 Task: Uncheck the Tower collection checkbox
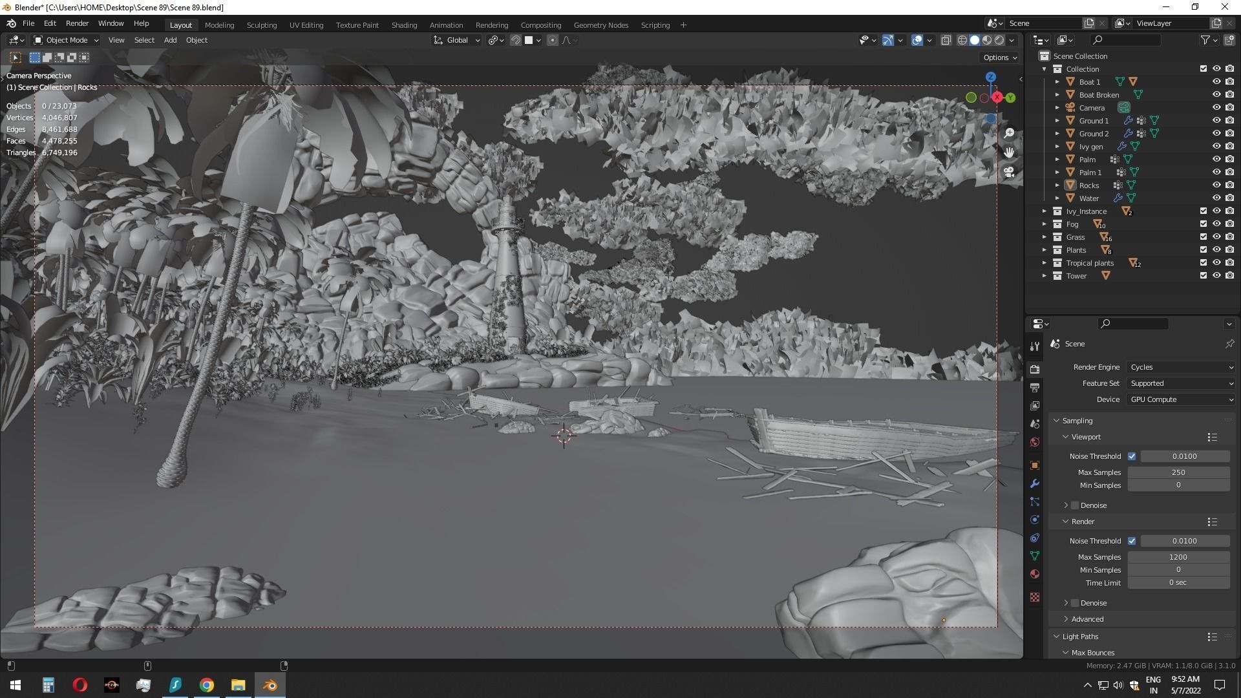(x=1204, y=275)
